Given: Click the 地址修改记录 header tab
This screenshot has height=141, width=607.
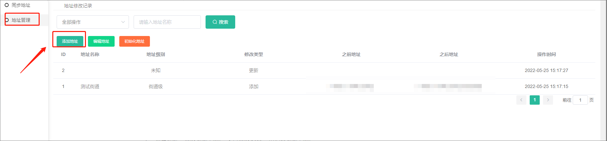Looking at the screenshot, I should coord(78,6).
